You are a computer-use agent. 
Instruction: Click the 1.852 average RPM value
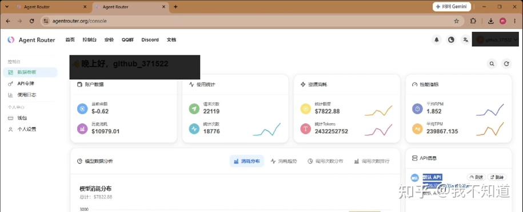pyautogui.click(x=434, y=112)
